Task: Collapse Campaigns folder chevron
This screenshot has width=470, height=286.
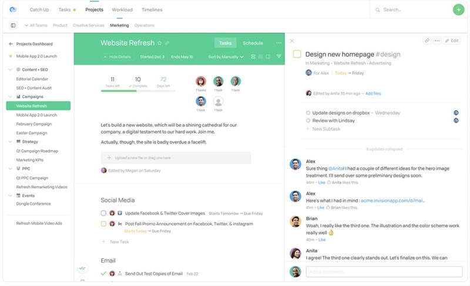Action: pyautogui.click(x=10, y=97)
